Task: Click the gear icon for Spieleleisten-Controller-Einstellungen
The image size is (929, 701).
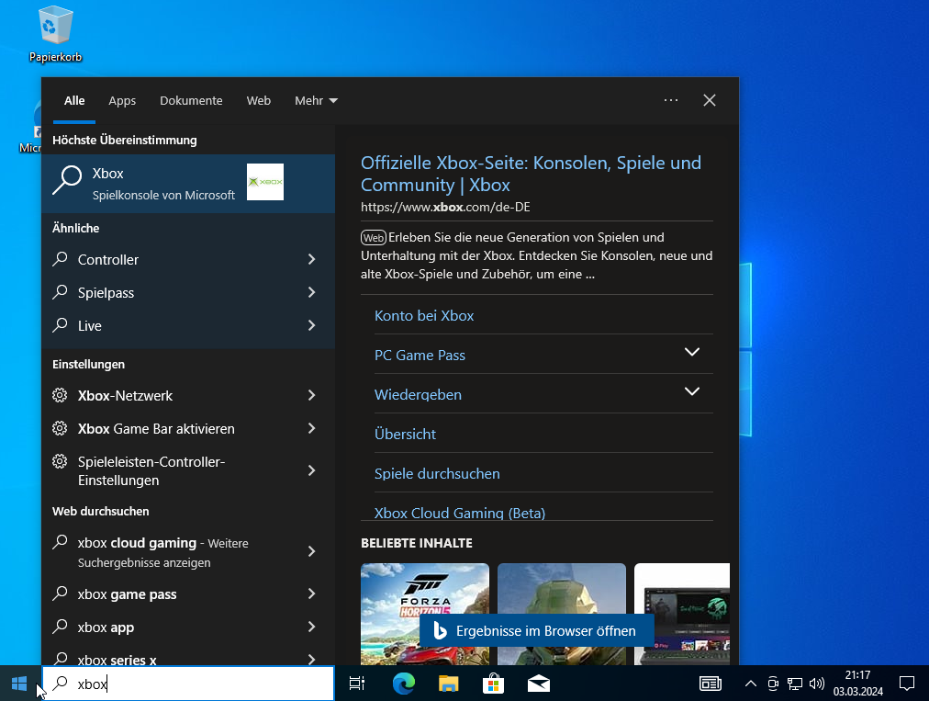Action: coord(60,461)
